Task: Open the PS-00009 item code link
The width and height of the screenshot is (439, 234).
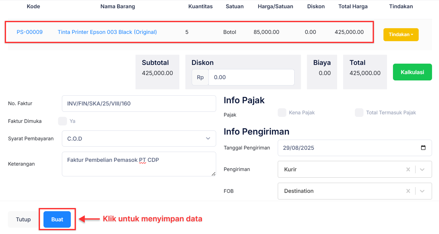Action: [30, 32]
